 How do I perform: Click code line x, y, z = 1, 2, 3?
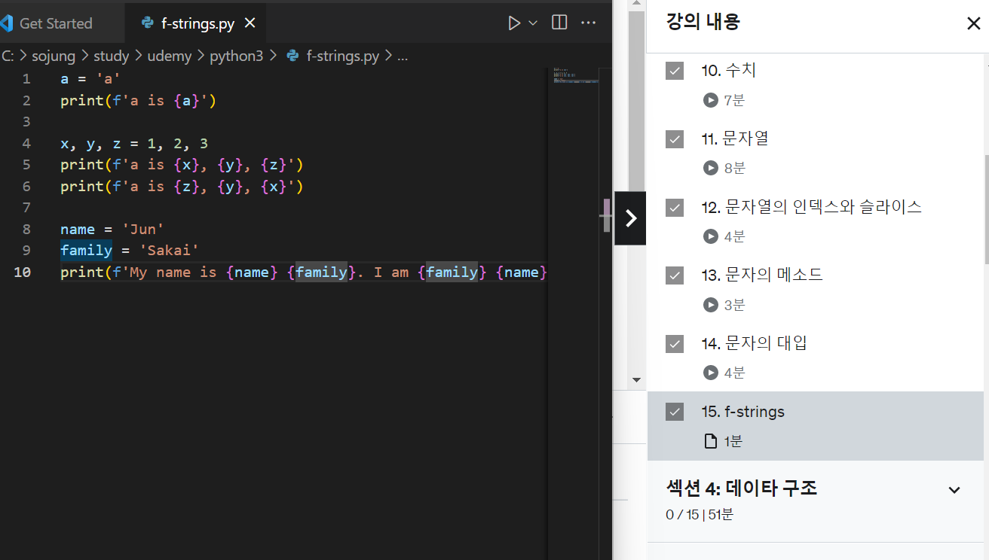pos(134,144)
